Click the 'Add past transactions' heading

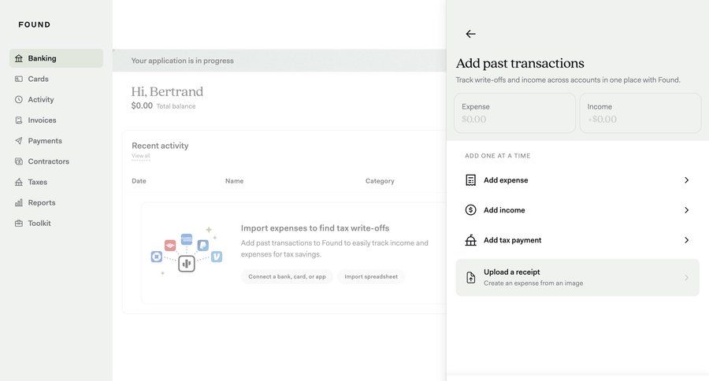pos(520,63)
